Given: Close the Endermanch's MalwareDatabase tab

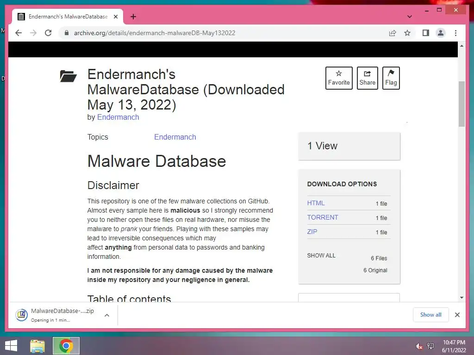Looking at the screenshot, I should click(115, 17).
